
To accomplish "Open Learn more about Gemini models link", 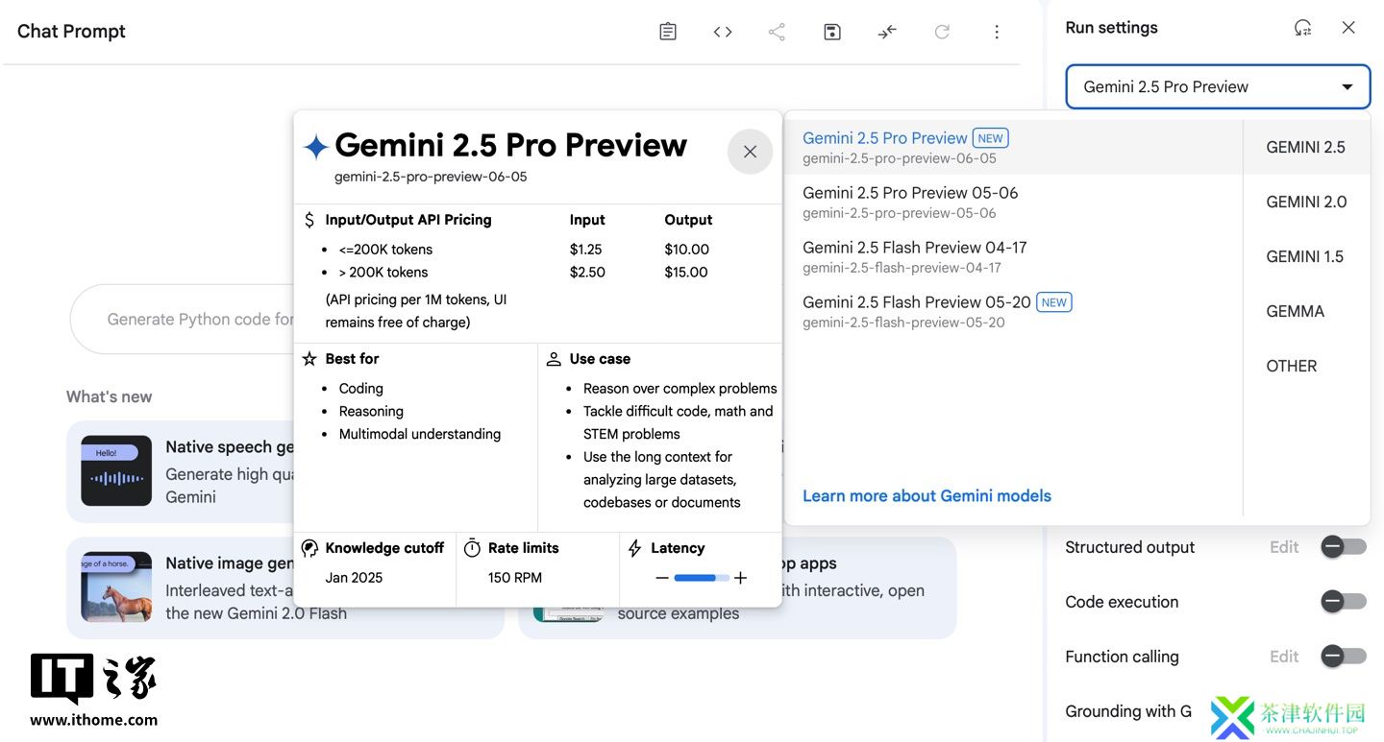I will pos(927,495).
